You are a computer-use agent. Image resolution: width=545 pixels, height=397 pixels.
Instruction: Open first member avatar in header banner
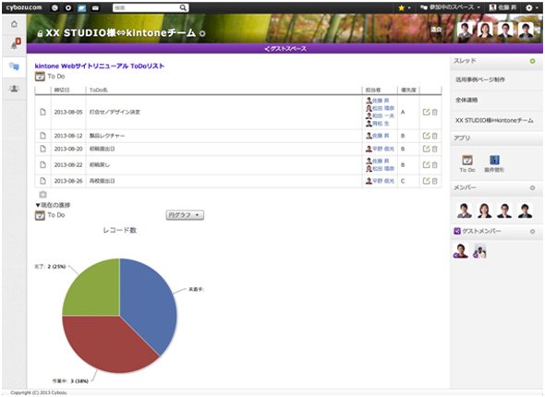pyautogui.click(x=465, y=30)
